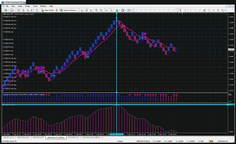Open the indicators list icon
Viewport: 236px width, 144px height.
[x=117, y=10]
